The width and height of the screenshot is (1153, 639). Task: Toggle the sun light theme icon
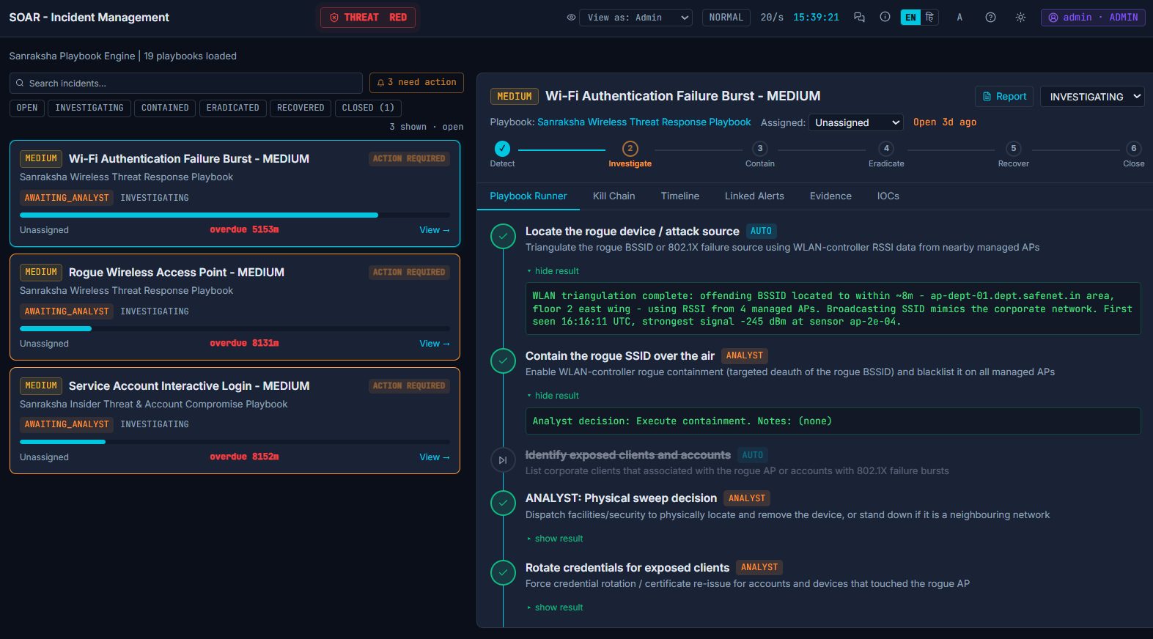[1020, 18]
